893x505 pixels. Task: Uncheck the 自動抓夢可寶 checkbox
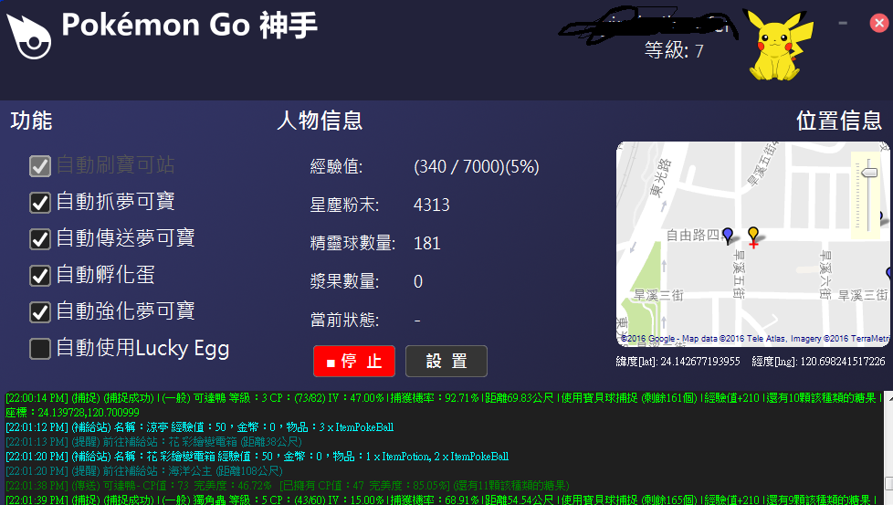click(40, 202)
